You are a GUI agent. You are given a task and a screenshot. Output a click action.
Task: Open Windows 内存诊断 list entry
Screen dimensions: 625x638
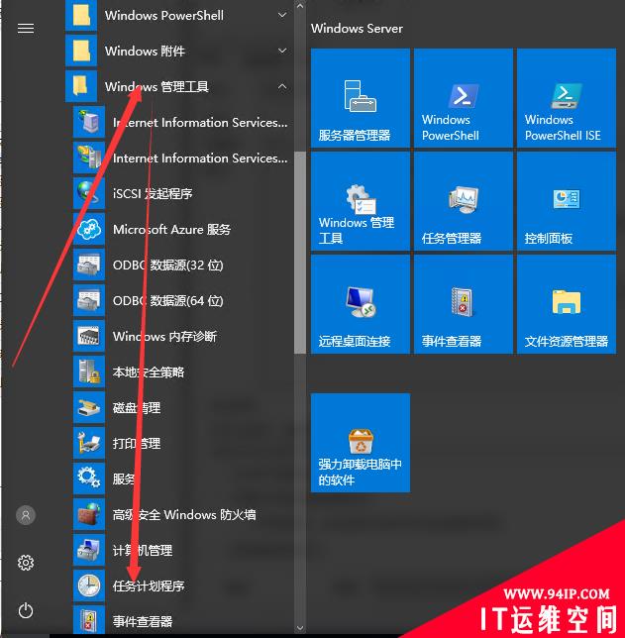pos(183,336)
